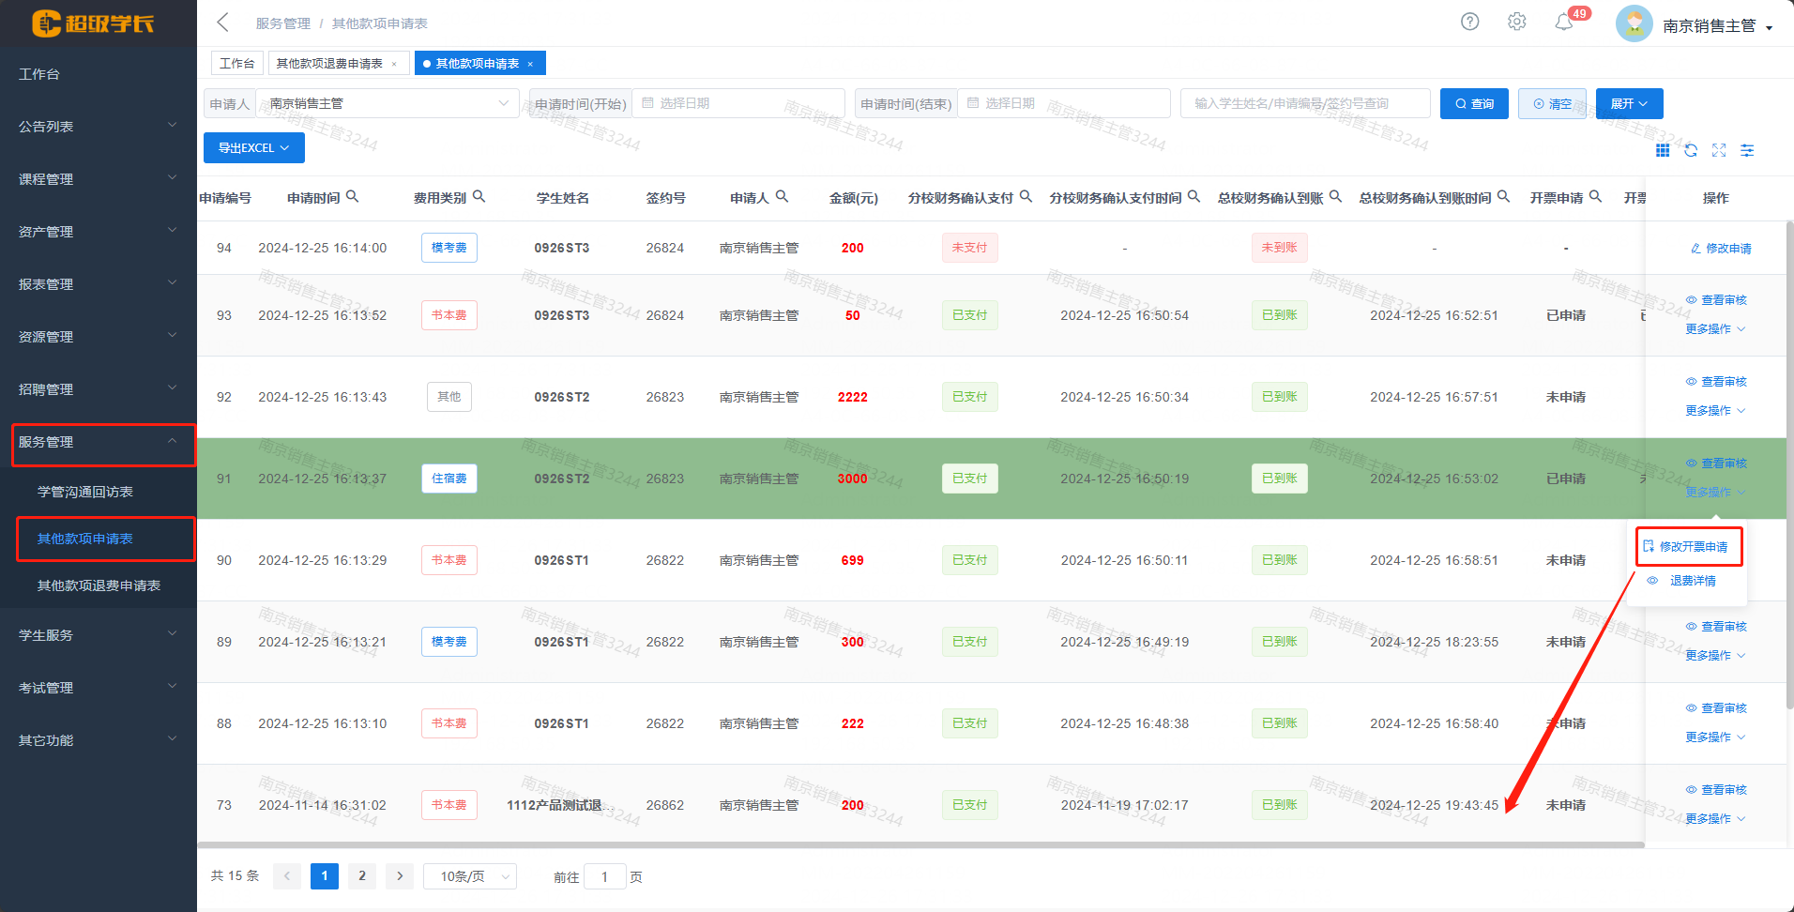Click the back arrow icon
This screenshot has height=912, width=1794.
[222, 23]
